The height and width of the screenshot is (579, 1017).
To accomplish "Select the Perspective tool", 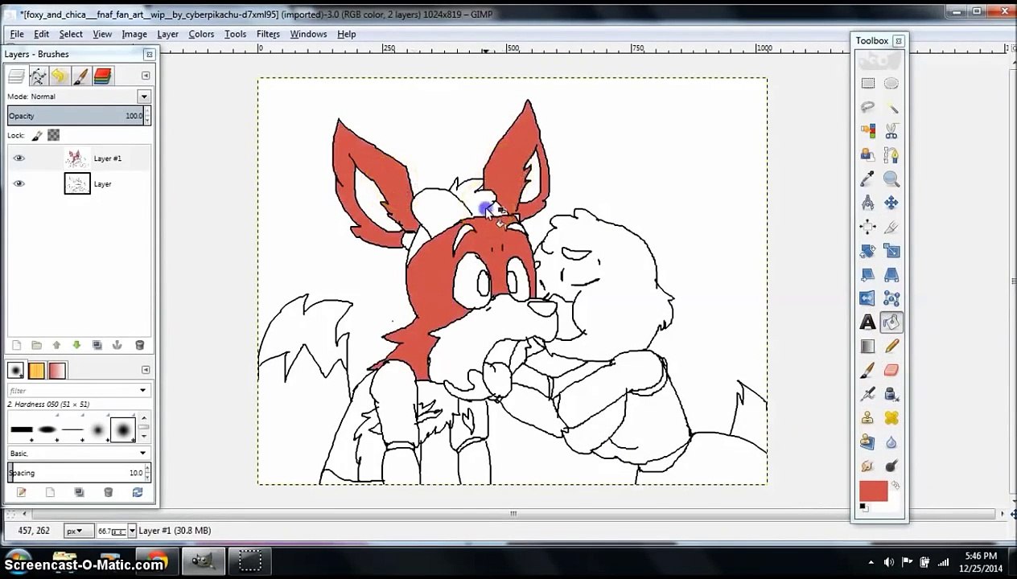I will click(891, 275).
